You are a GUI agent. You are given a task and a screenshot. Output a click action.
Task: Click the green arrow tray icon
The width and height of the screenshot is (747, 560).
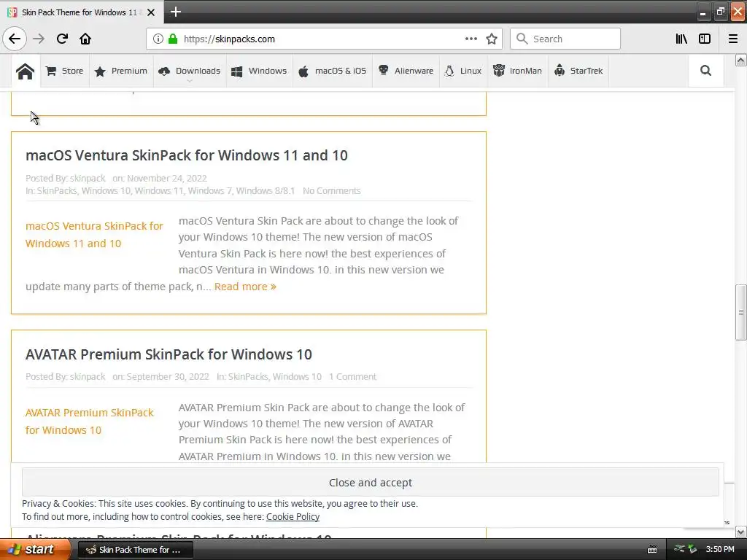click(x=693, y=550)
